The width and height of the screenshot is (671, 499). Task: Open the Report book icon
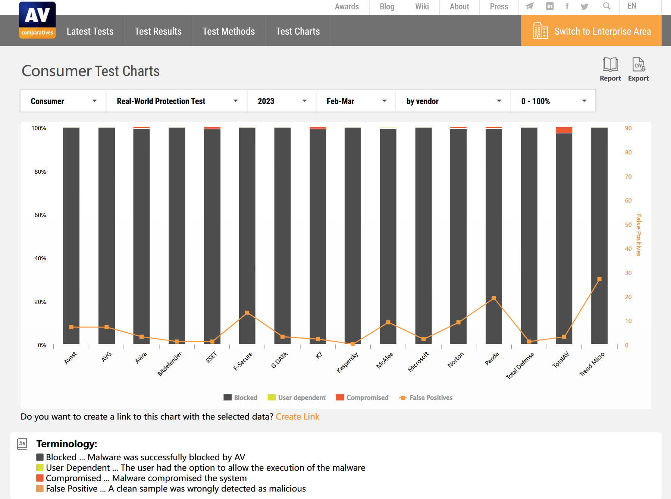(x=610, y=65)
